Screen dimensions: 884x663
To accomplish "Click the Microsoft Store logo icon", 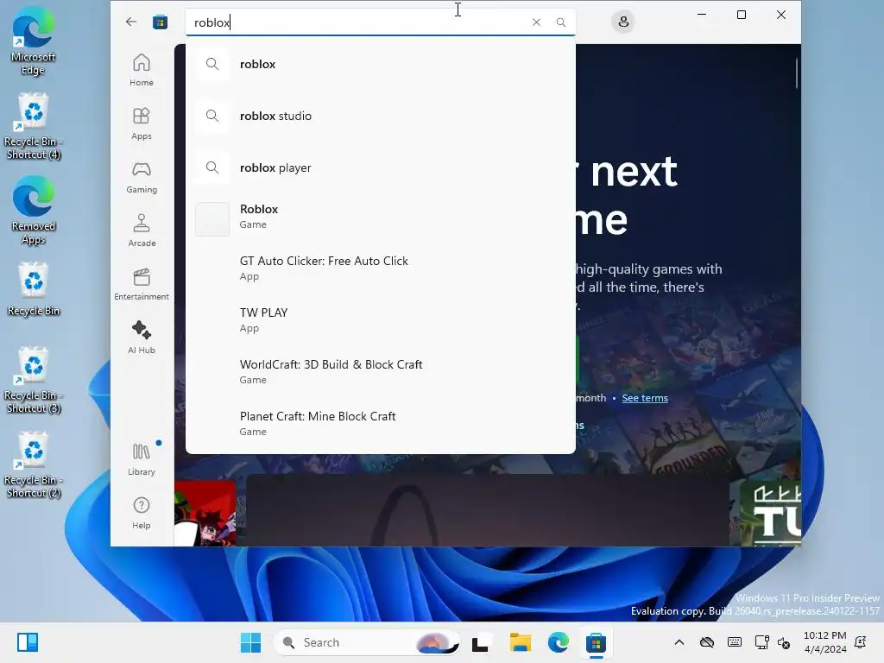I will (160, 22).
